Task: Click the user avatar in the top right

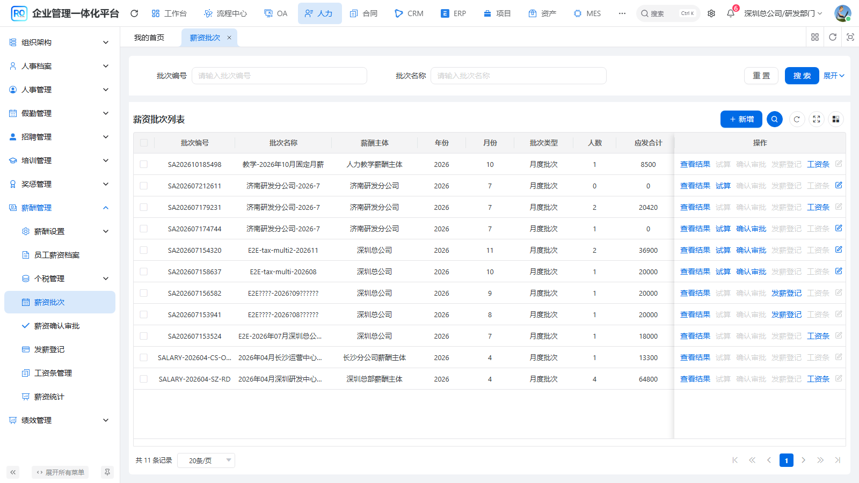Action: (x=842, y=13)
